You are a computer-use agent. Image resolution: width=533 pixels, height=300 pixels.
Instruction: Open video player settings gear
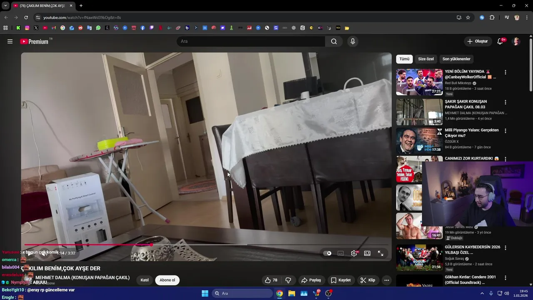(354, 253)
